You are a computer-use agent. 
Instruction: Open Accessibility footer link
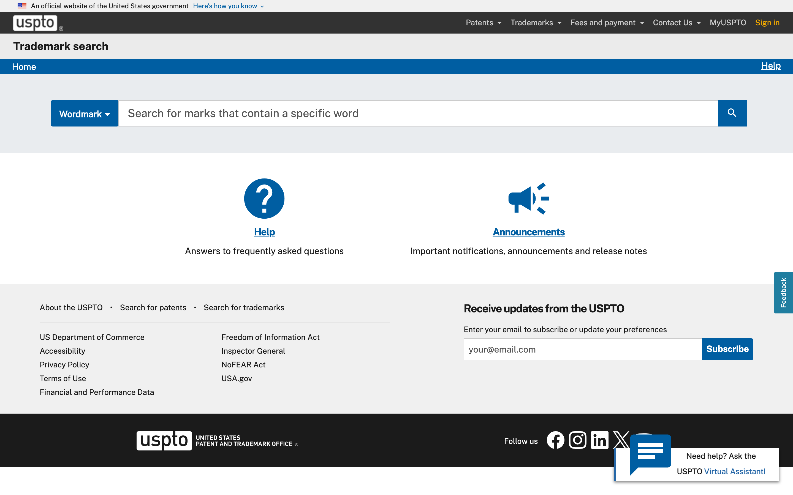click(x=62, y=351)
